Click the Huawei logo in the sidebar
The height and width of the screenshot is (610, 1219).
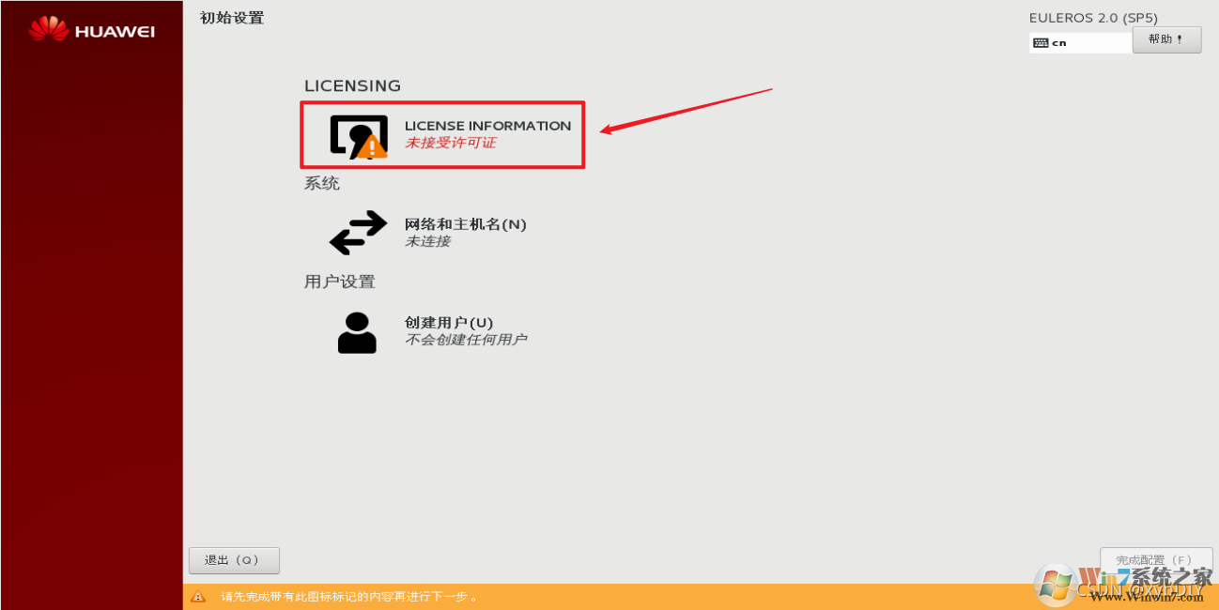[91, 31]
